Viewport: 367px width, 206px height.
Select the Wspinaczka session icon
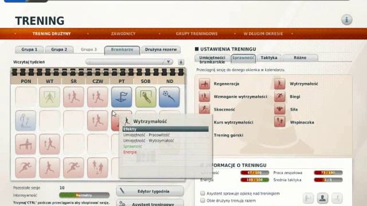tap(279, 122)
